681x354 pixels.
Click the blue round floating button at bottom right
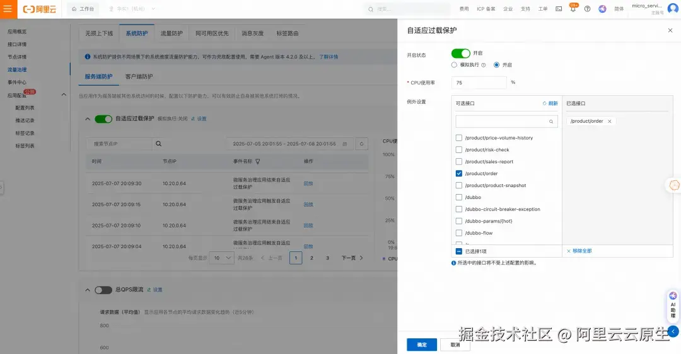[x=673, y=332]
